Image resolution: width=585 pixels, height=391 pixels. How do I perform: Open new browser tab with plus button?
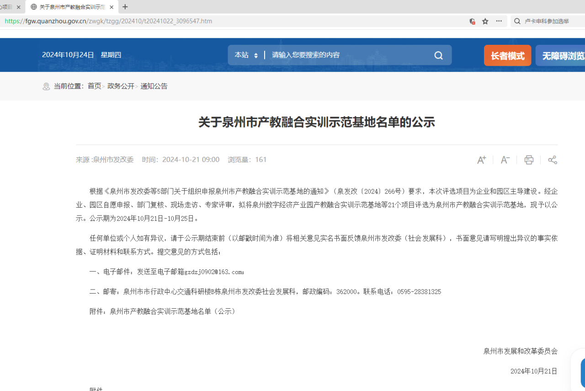pyautogui.click(x=125, y=7)
